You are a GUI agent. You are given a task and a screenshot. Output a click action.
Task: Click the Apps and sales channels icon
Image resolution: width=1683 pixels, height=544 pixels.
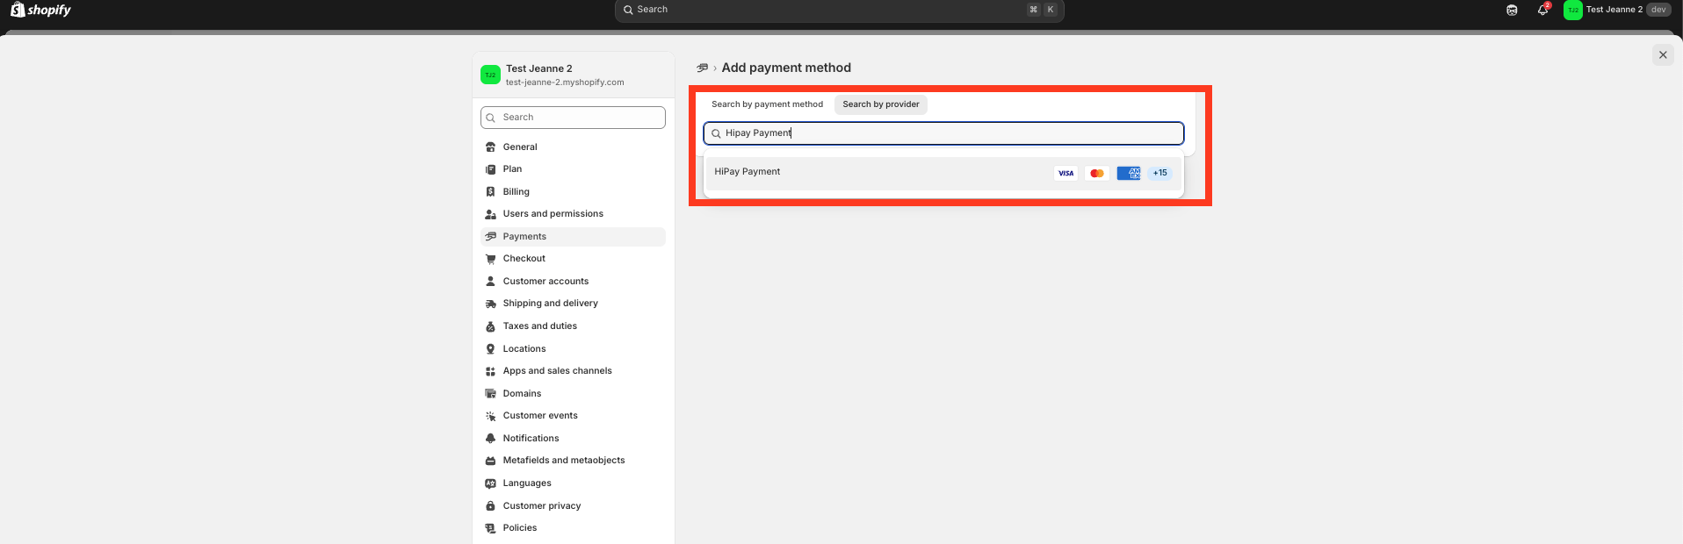tap(490, 371)
